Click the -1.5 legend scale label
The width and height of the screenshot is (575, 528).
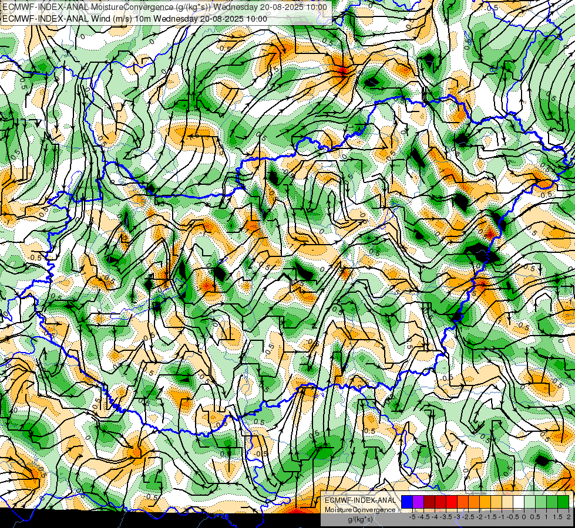[x=490, y=517]
